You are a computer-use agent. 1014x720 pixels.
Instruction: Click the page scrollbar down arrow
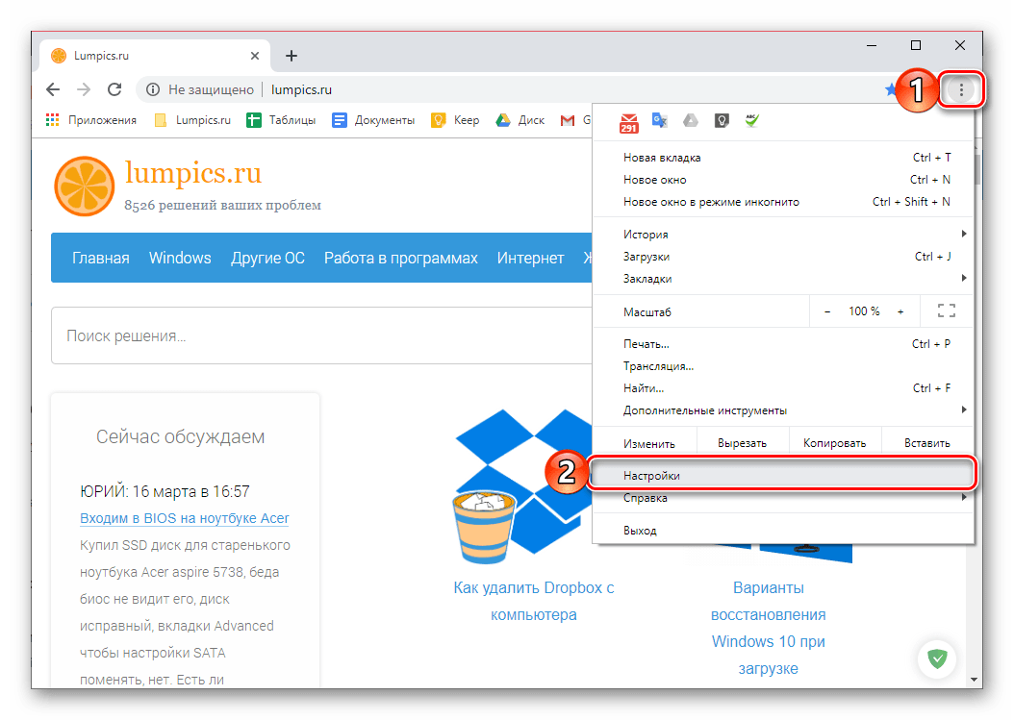[974, 680]
